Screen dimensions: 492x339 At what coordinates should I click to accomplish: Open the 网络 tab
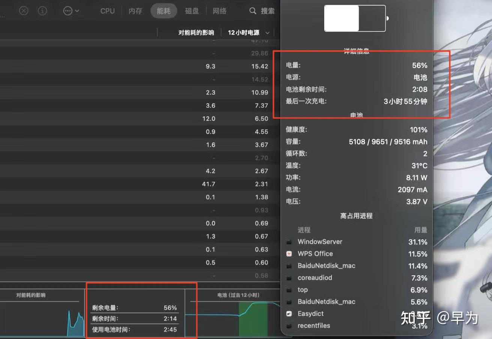click(x=220, y=11)
